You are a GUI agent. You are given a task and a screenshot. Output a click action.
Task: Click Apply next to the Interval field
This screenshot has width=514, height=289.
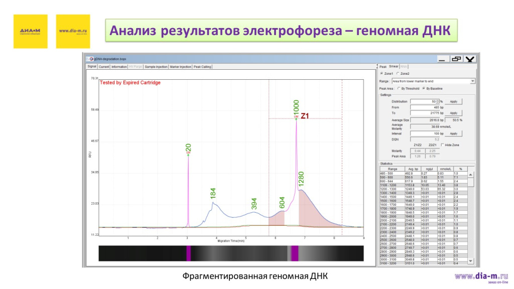(454, 133)
